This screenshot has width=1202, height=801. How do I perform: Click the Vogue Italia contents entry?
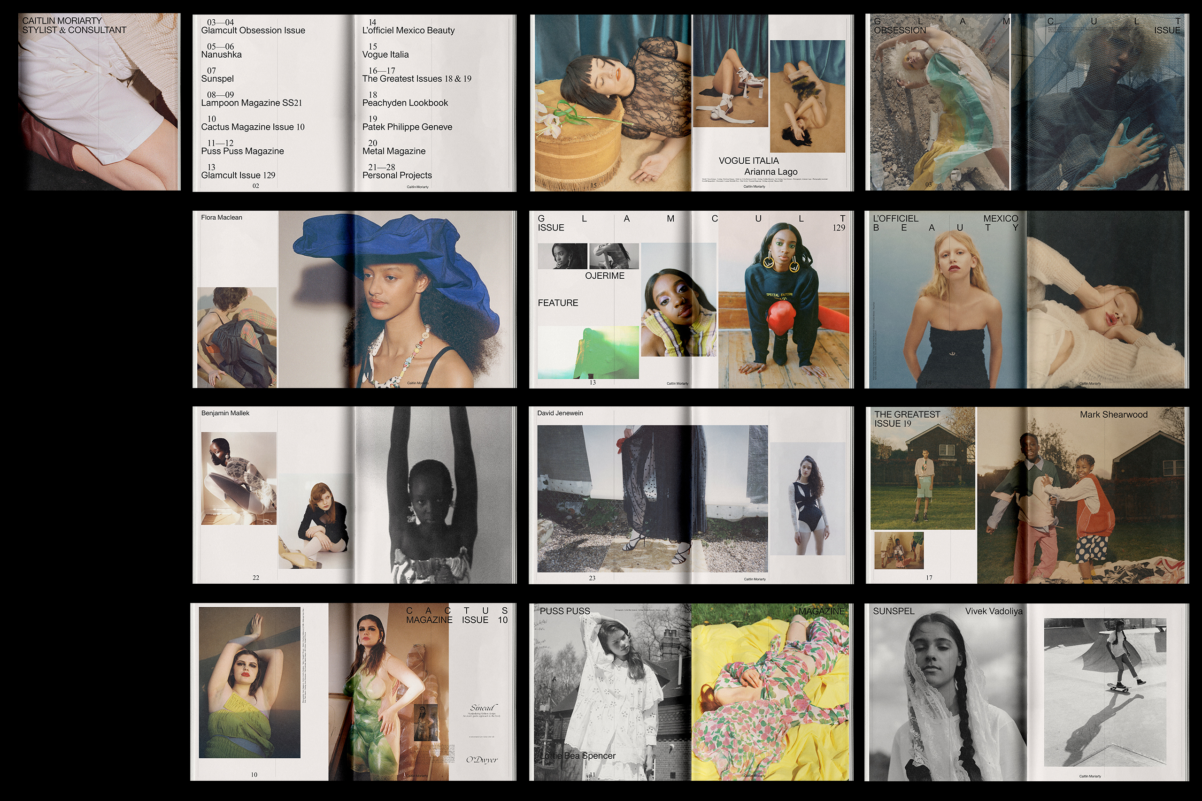tap(385, 54)
